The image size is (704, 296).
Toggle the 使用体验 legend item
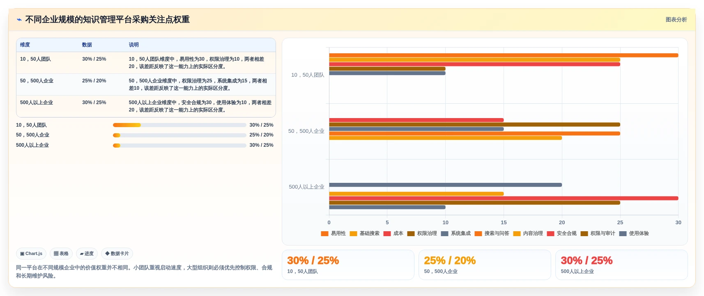point(634,234)
